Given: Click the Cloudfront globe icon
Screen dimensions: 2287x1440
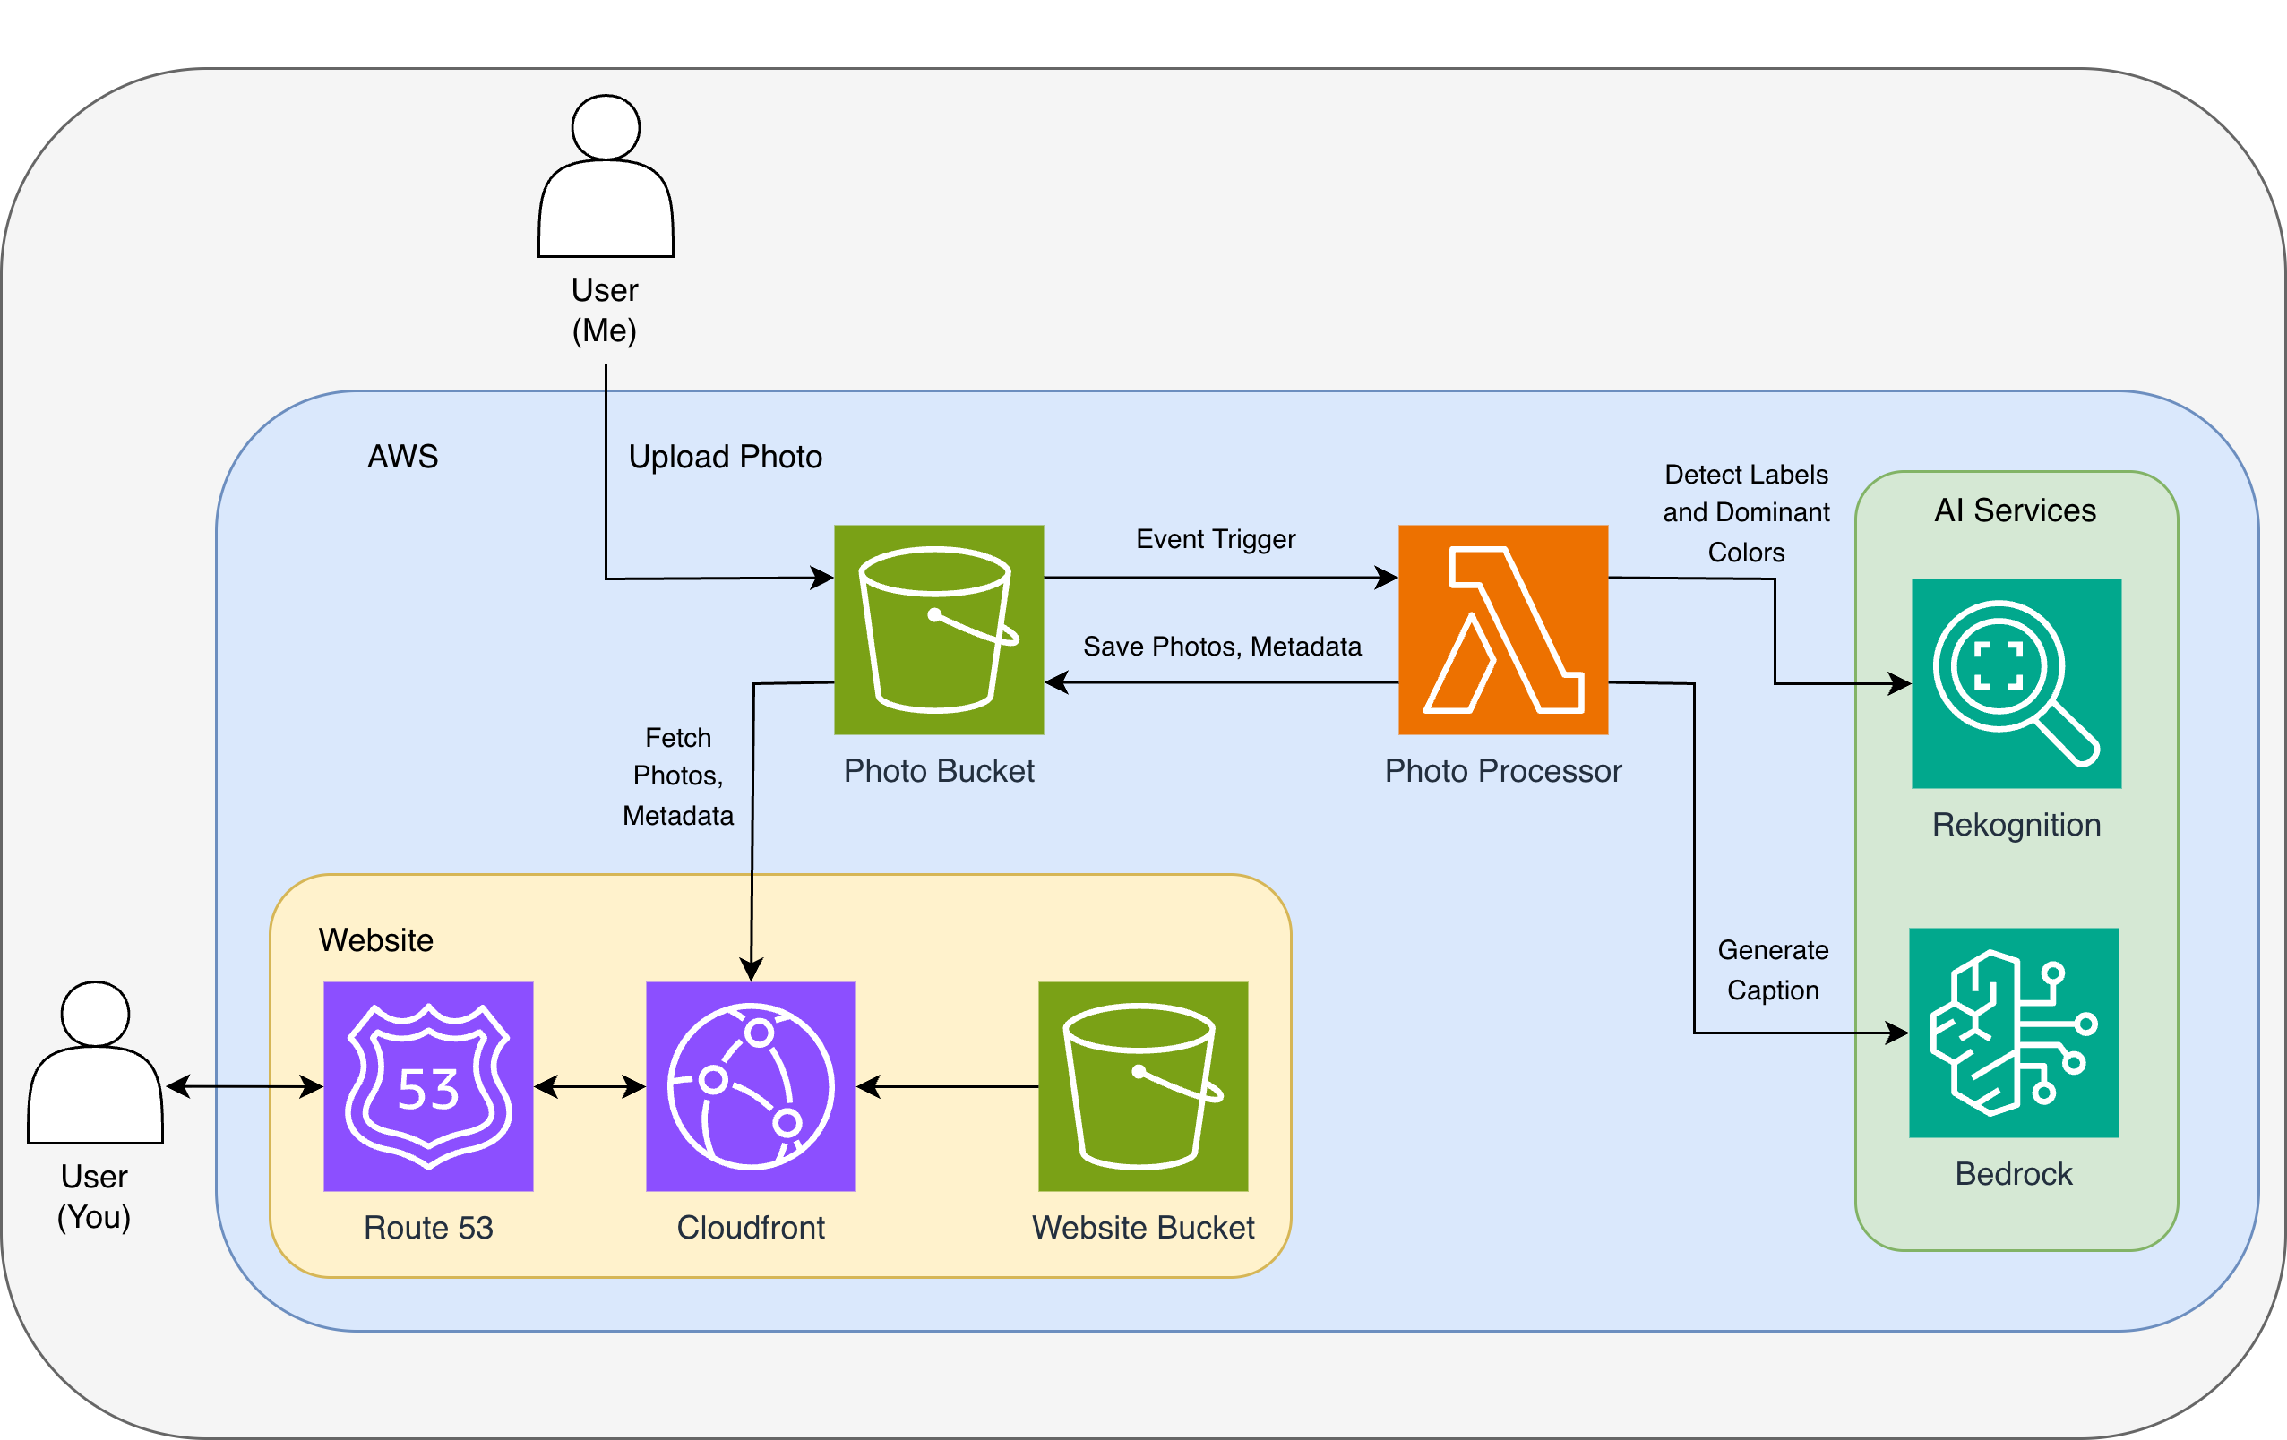Looking at the screenshot, I should pyautogui.click(x=750, y=1088).
